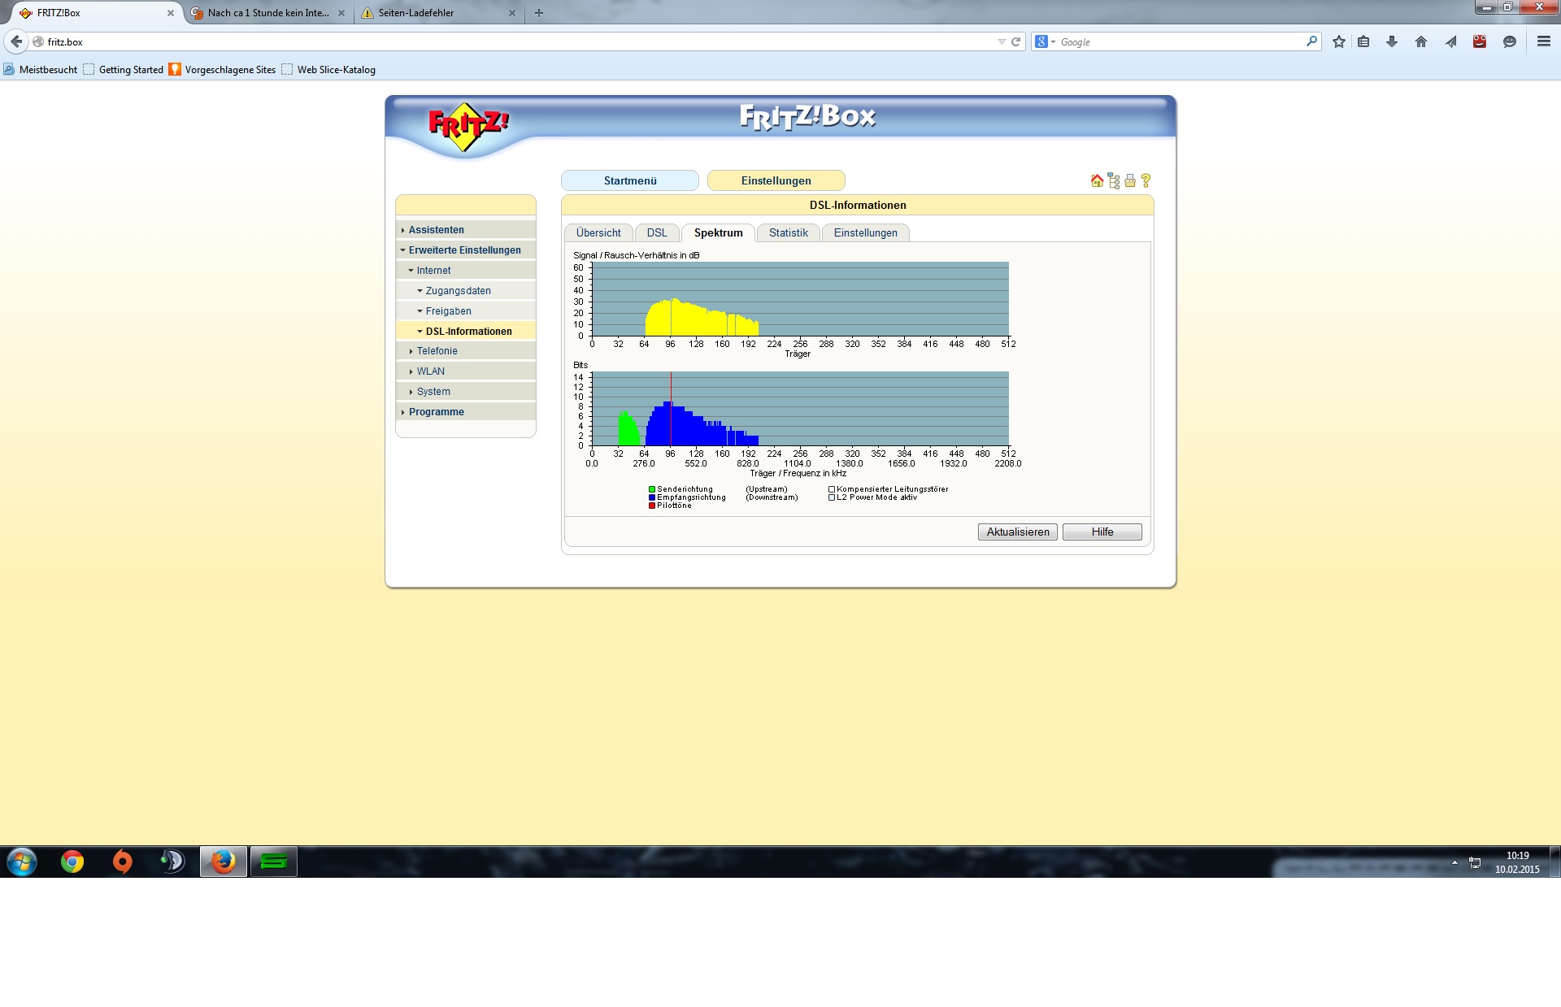Click the reload icon in address bar
The height and width of the screenshot is (1007, 1561).
pyautogui.click(x=1015, y=41)
